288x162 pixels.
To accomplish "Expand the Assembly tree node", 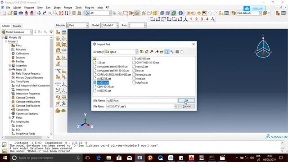I will pyautogui.click(x=10, y=66).
